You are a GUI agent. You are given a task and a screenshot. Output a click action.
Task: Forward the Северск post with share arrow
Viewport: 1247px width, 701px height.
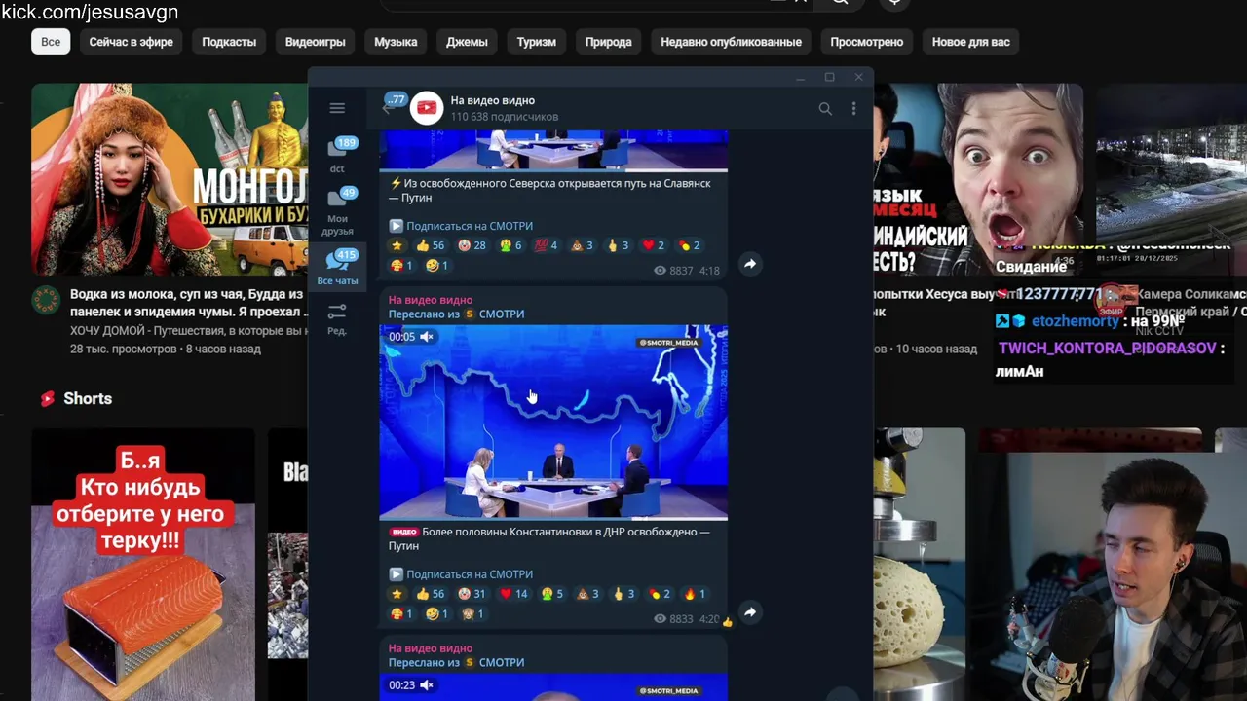pyautogui.click(x=750, y=264)
